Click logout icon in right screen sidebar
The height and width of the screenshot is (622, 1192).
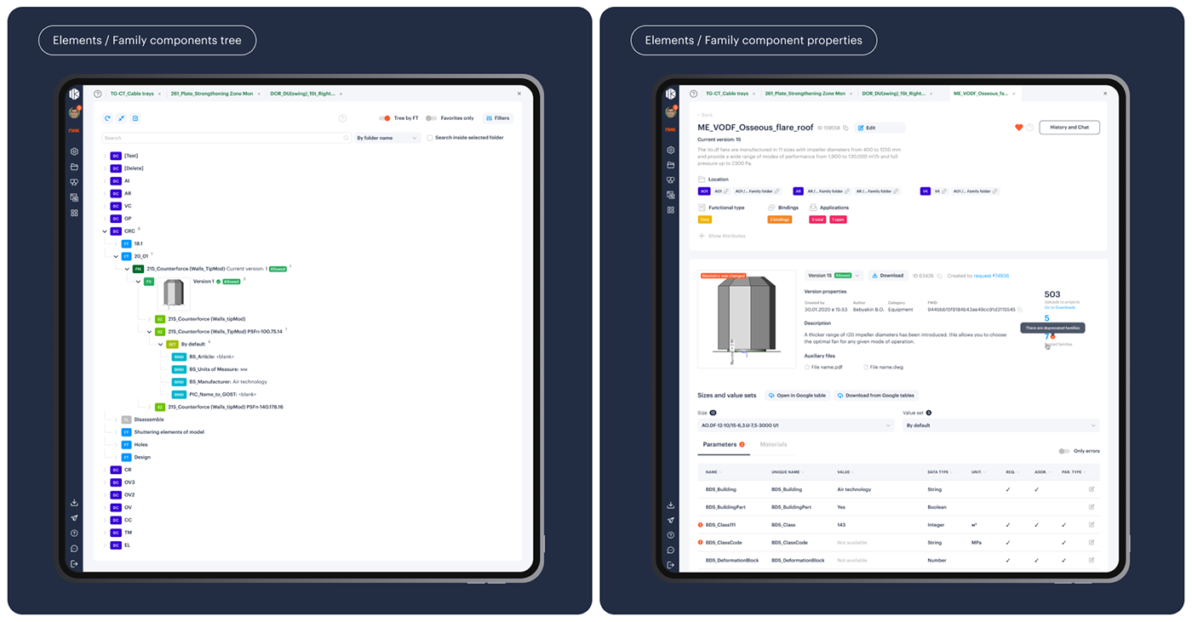click(671, 564)
